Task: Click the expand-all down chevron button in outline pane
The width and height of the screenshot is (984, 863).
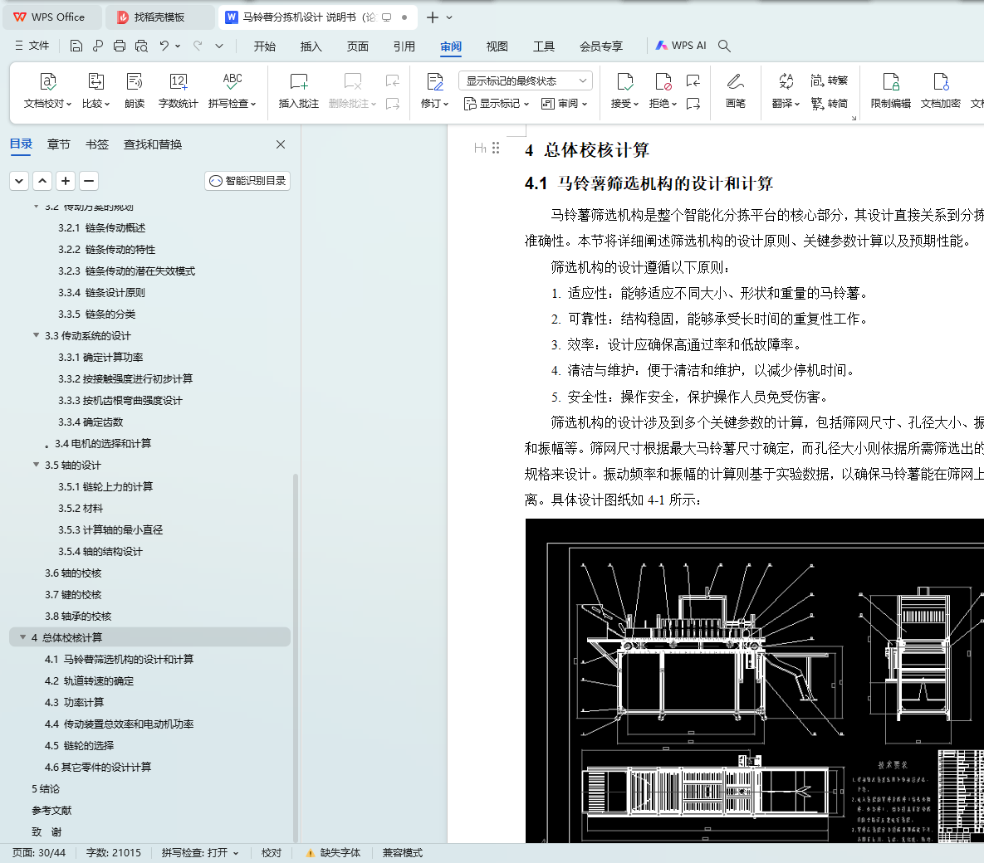Action: 19,181
